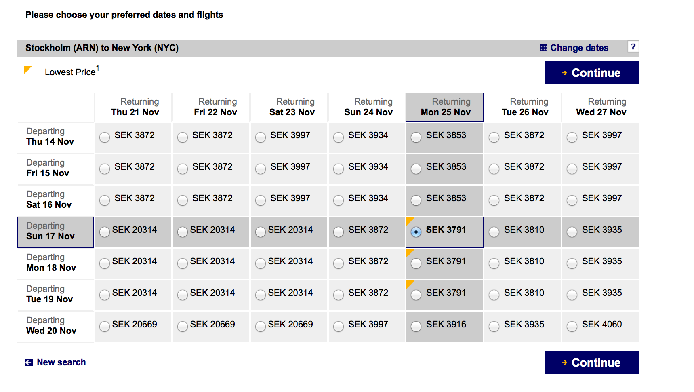Choose fare departing Mon 18, returning Fri 22 Nov

[183, 263]
